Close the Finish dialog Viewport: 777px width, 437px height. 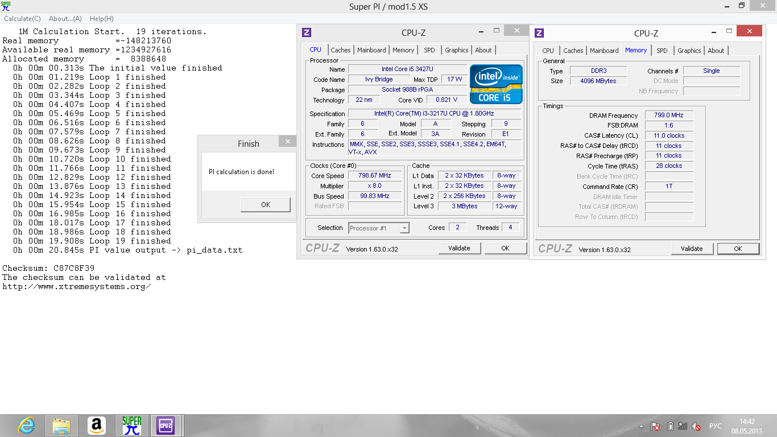click(x=288, y=141)
